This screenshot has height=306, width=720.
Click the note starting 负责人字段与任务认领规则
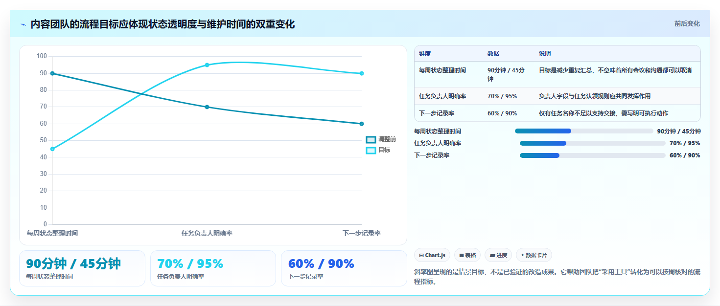pos(595,96)
